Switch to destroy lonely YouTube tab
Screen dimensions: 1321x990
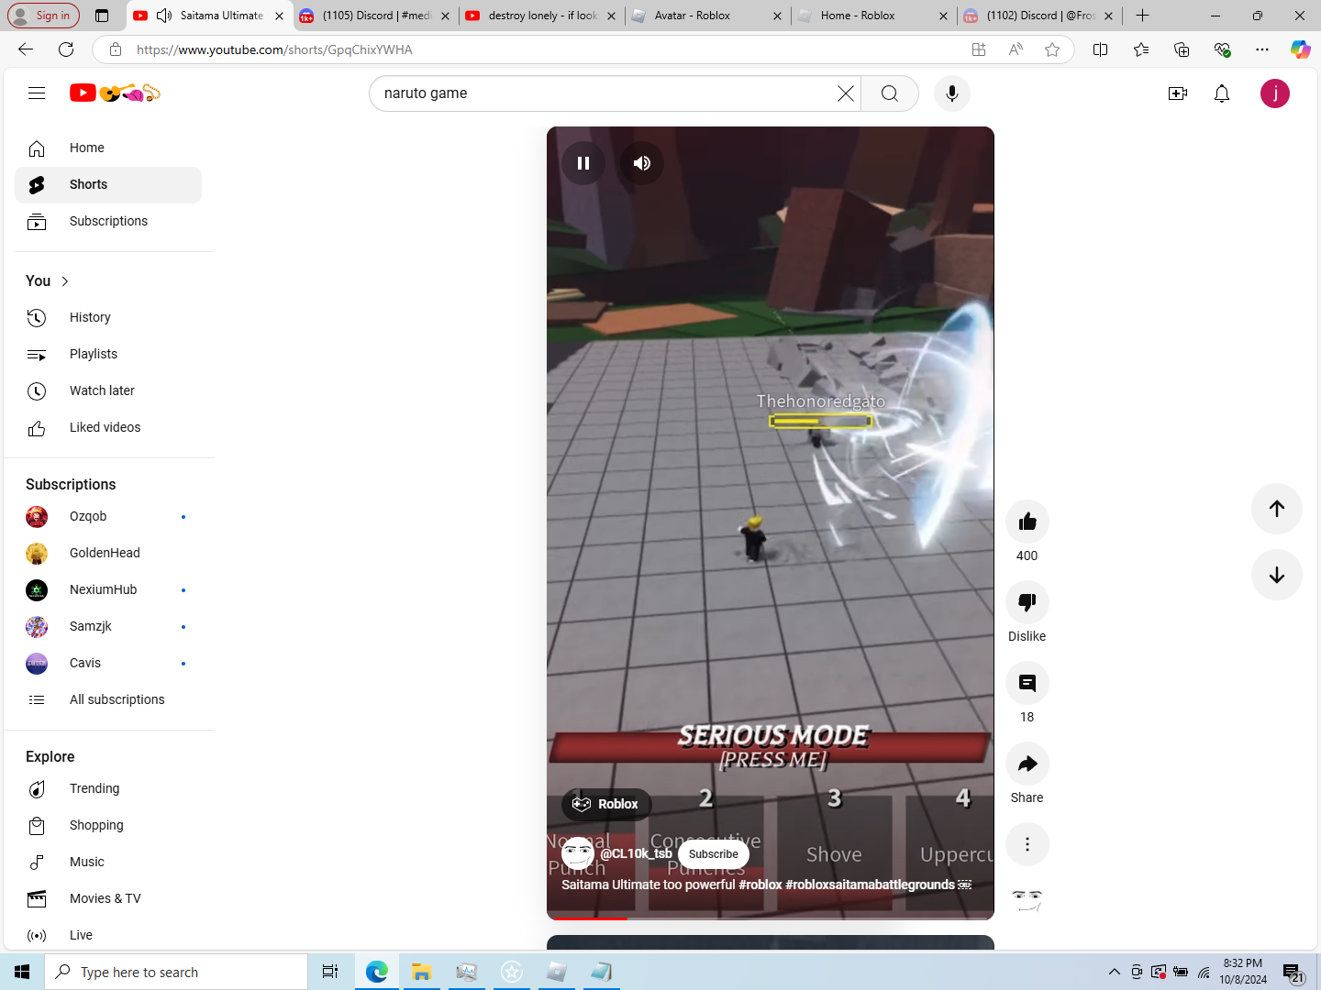pos(541,16)
